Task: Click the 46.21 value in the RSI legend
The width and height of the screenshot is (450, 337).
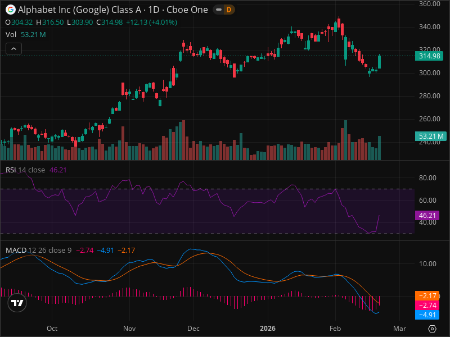Action: [58, 170]
